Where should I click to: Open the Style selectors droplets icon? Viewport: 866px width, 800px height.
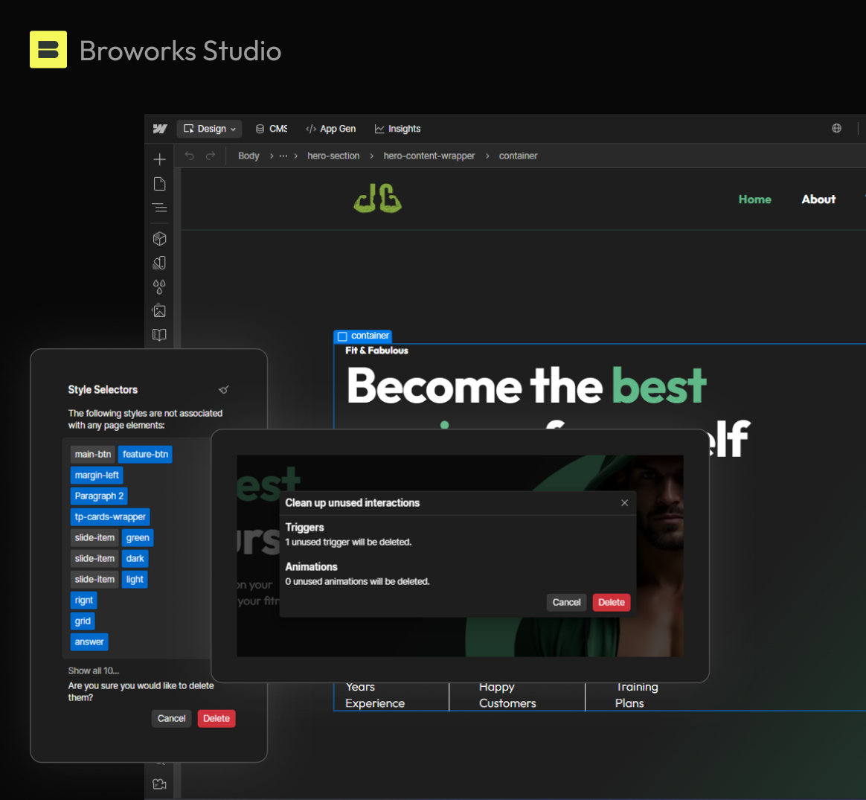click(160, 287)
